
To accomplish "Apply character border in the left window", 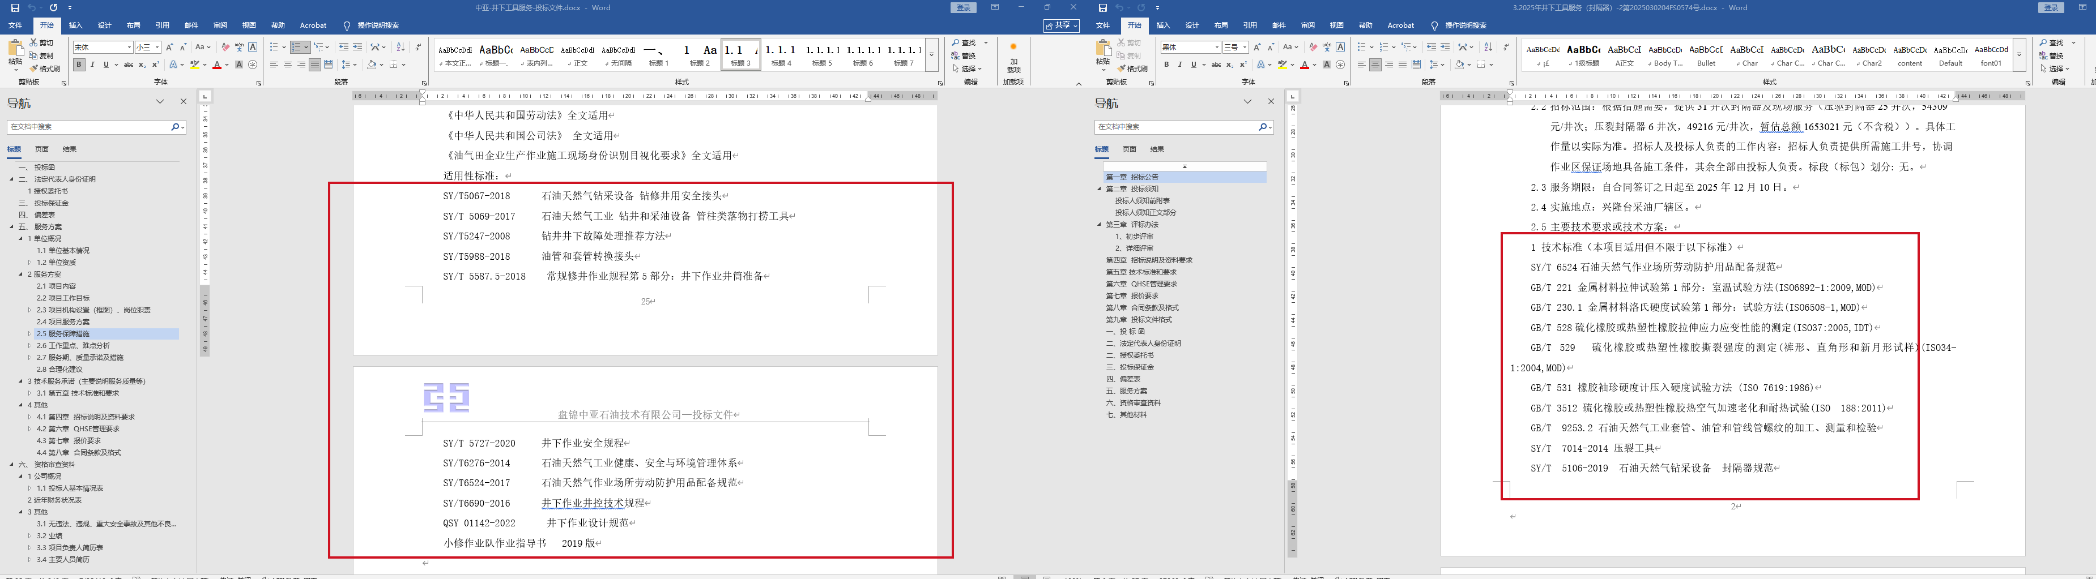I will (x=253, y=47).
